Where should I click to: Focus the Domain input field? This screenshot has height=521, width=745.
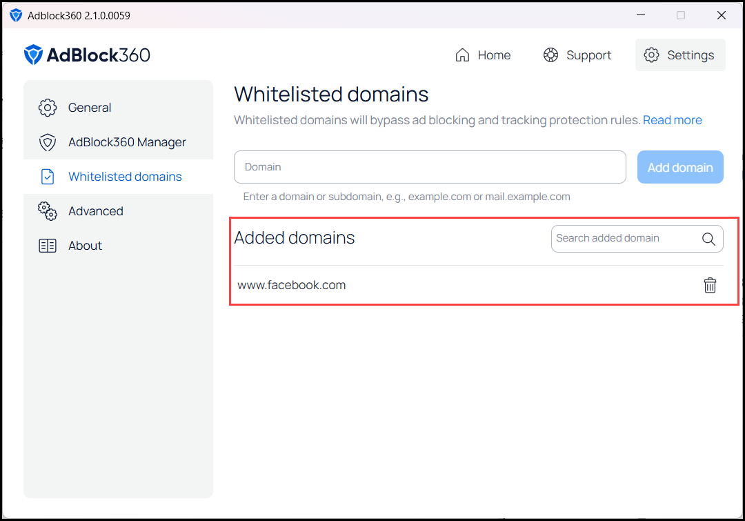430,167
